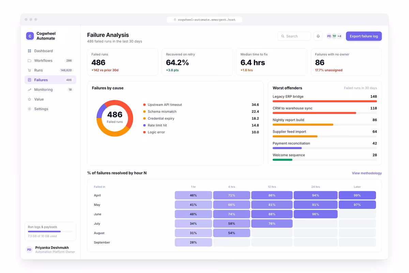Click the Cogwheel Automate logo icon
This screenshot has height=273, width=409.
click(30, 36)
